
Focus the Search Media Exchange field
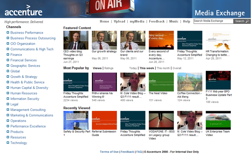tap(213, 21)
